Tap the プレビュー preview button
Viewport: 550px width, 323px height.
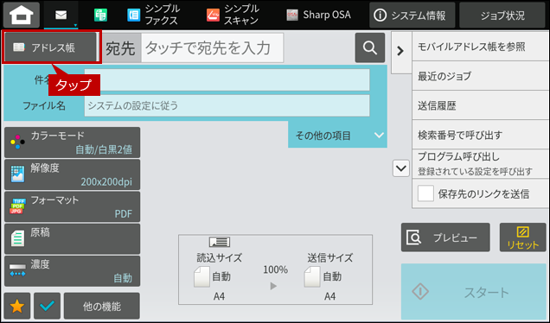(445, 237)
